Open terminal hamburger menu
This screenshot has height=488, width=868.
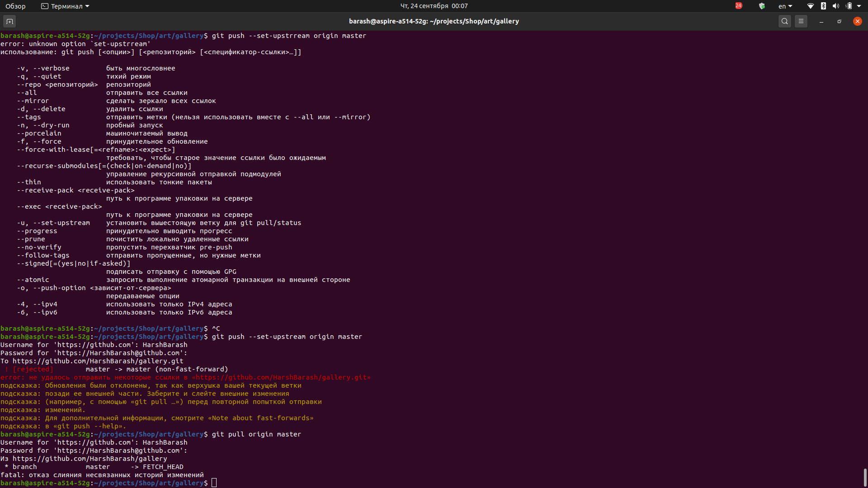tap(801, 21)
